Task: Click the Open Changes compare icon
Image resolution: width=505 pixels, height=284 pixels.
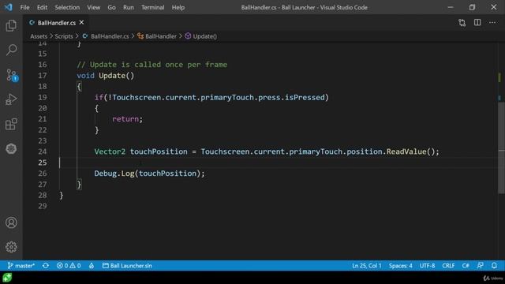Action: (x=462, y=23)
